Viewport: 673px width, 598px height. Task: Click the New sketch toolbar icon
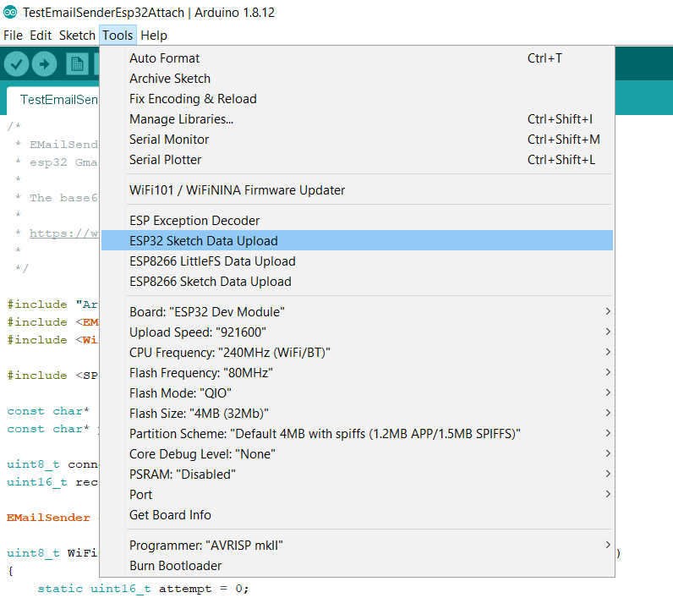pyautogui.click(x=77, y=64)
